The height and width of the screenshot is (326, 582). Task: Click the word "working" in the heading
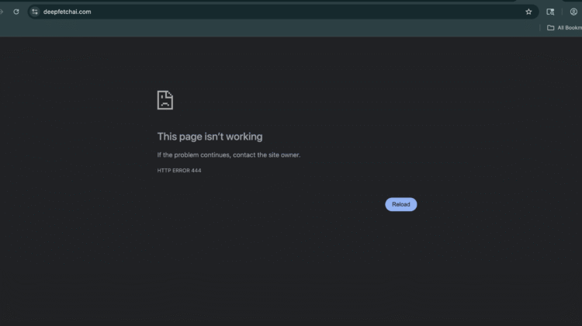[x=244, y=137]
